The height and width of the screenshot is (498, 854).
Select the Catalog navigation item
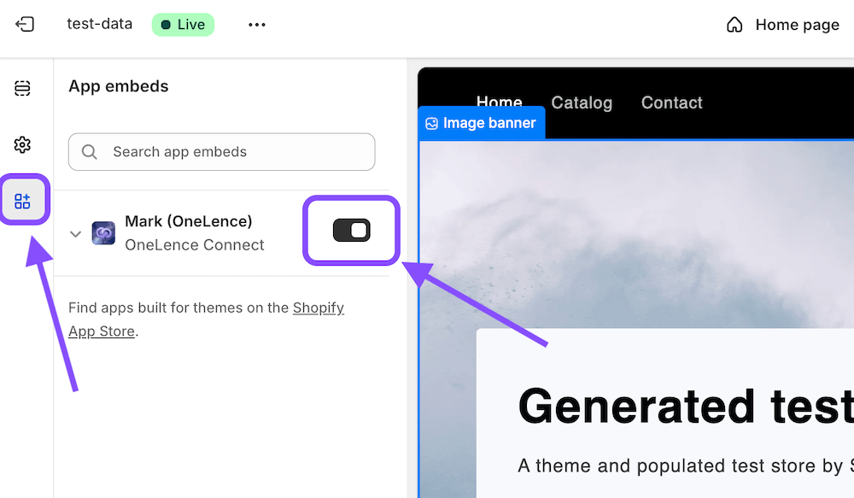pos(582,103)
